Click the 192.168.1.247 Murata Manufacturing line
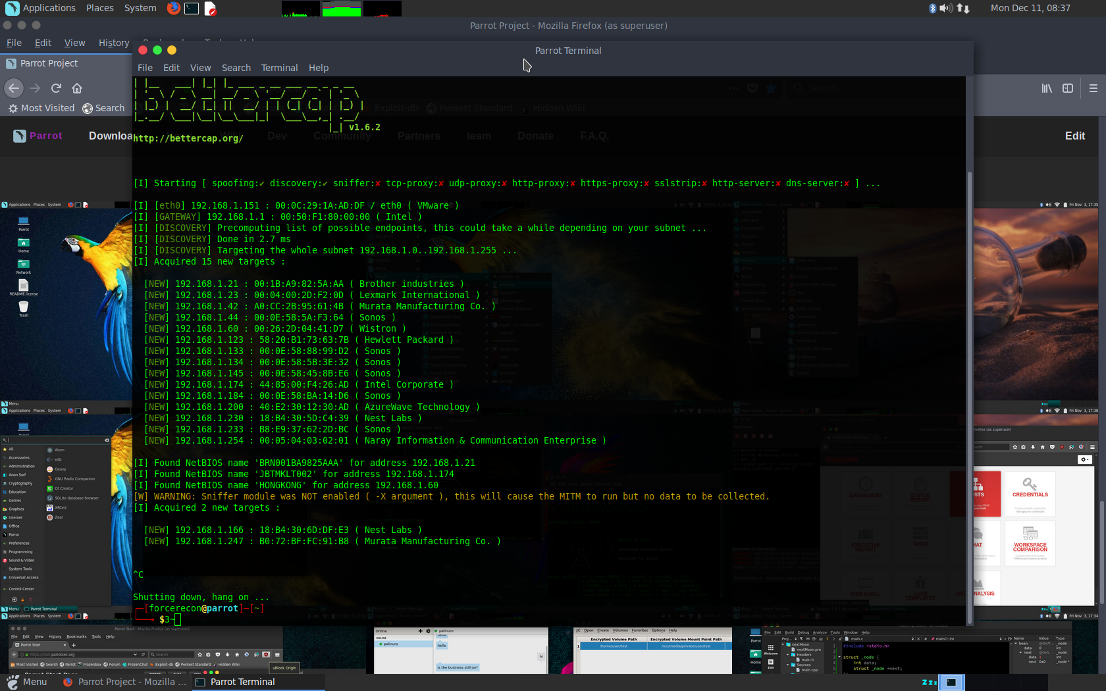 tap(322, 541)
